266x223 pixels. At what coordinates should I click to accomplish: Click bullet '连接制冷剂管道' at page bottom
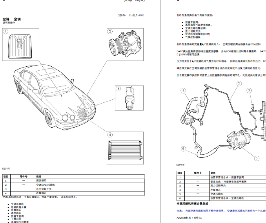click(20, 222)
